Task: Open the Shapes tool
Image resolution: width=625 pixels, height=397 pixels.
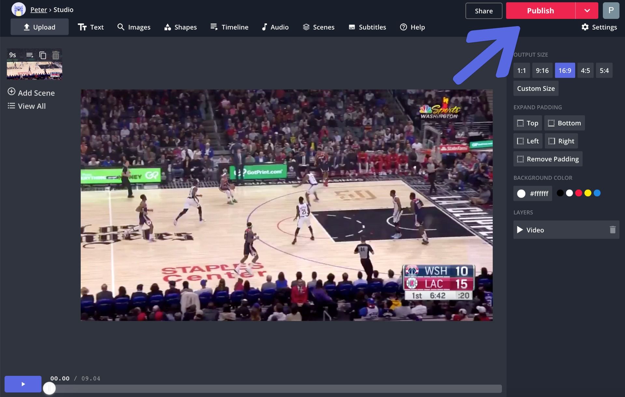Action: coord(180,27)
